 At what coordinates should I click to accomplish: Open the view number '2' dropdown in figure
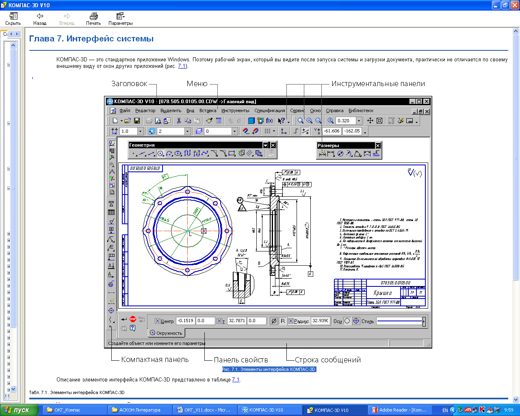[x=187, y=131]
